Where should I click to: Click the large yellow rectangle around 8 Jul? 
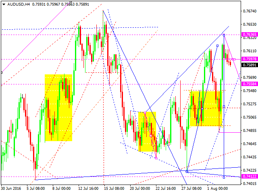[x=58, y=108]
